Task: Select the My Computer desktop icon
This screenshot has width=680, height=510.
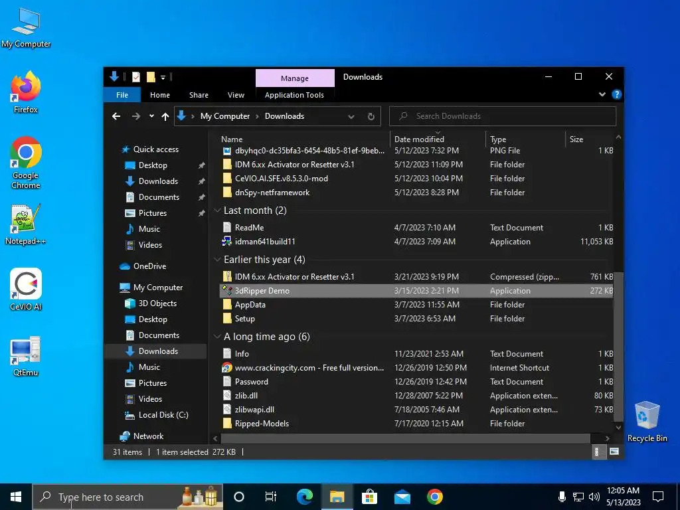Action: [26, 28]
